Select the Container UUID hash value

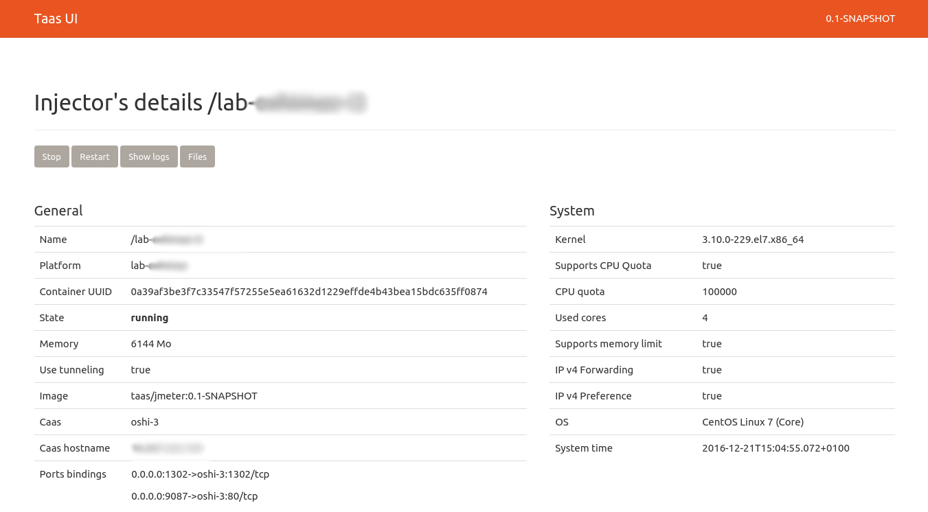click(x=309, y=292)
